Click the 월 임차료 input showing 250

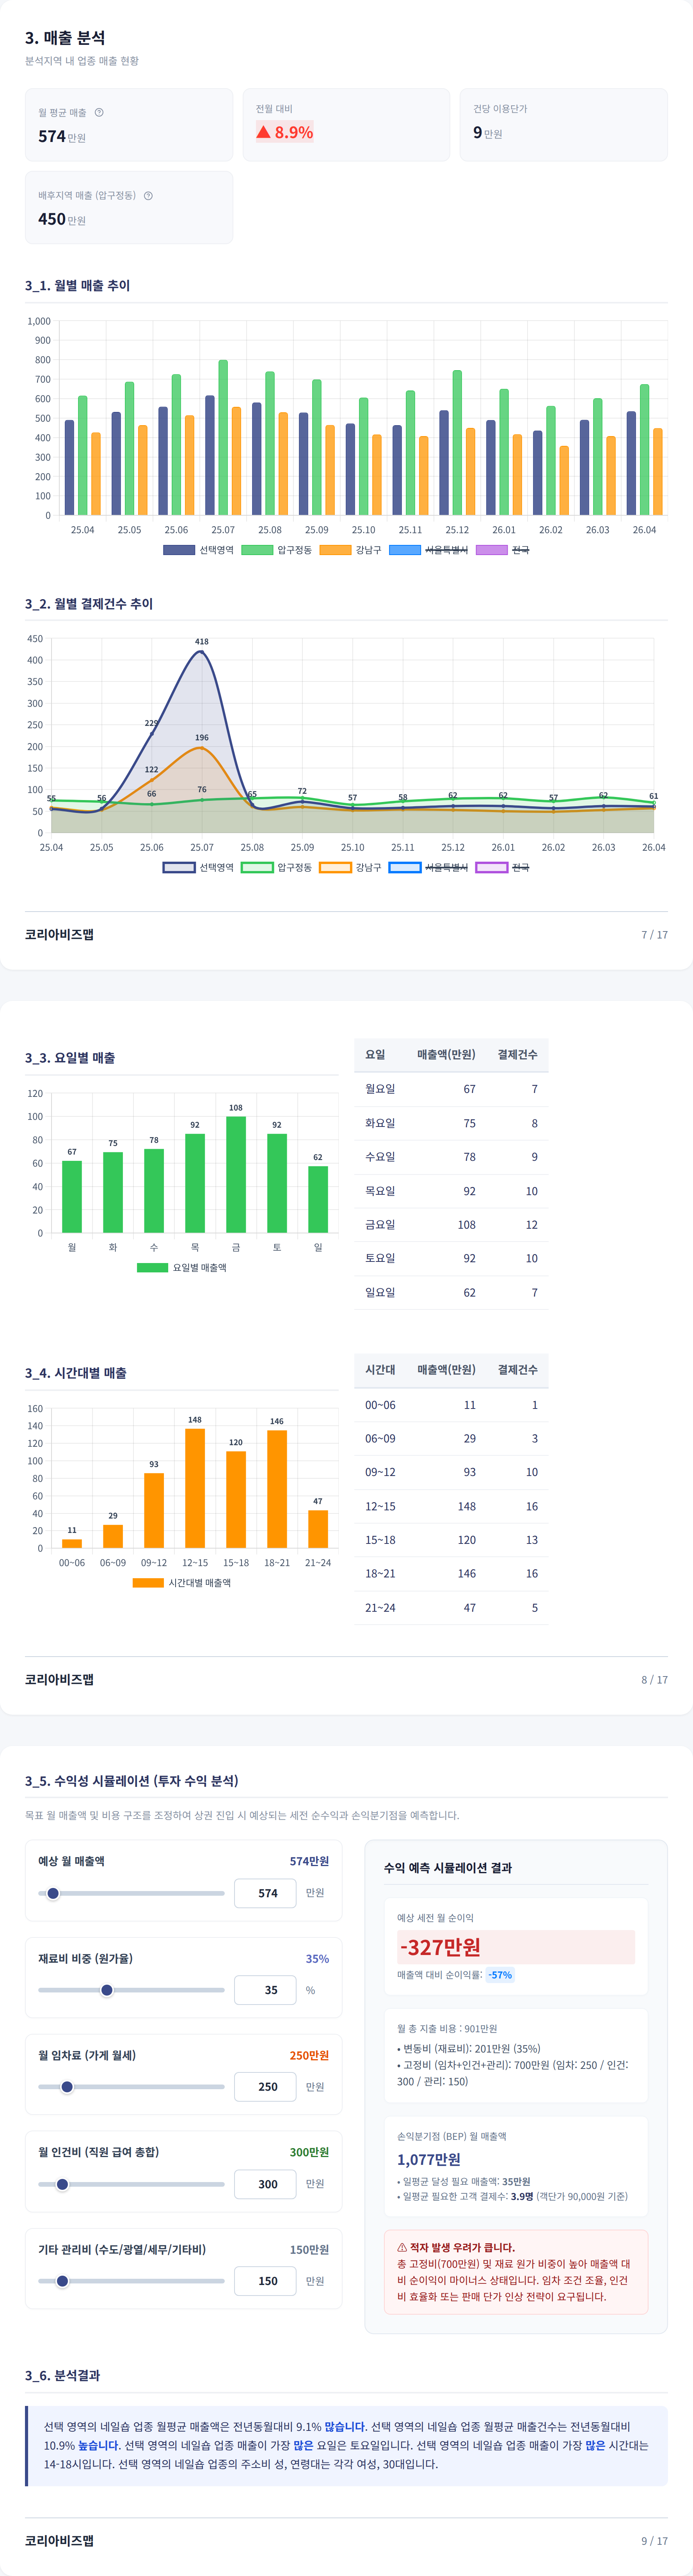(x=265, y=2087)
